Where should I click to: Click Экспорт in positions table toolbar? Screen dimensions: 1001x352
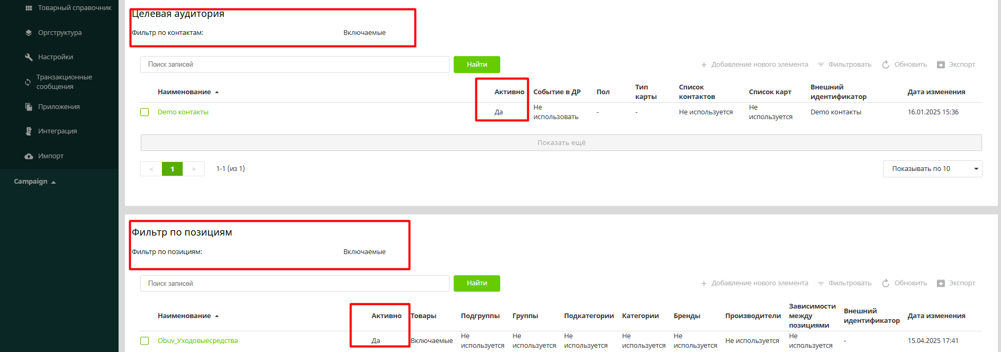pos(956,283)
